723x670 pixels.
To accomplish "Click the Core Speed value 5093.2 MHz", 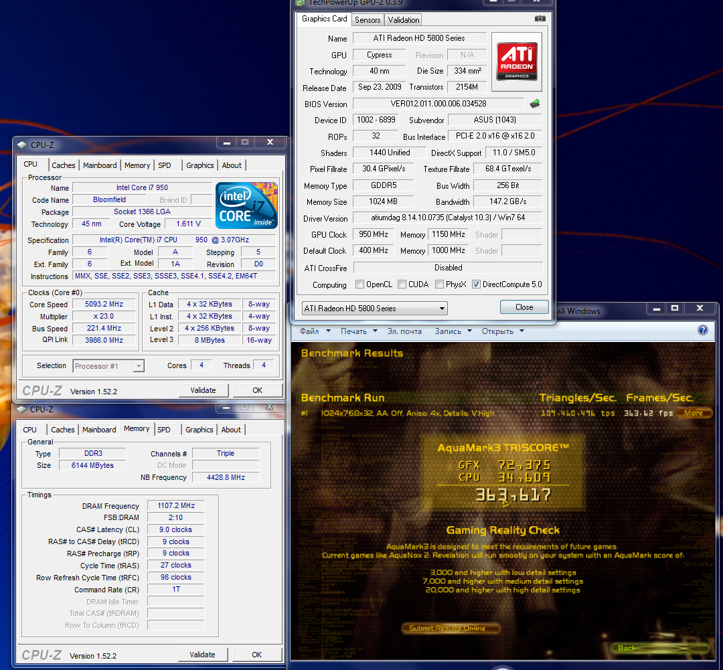I will point(104,305).
